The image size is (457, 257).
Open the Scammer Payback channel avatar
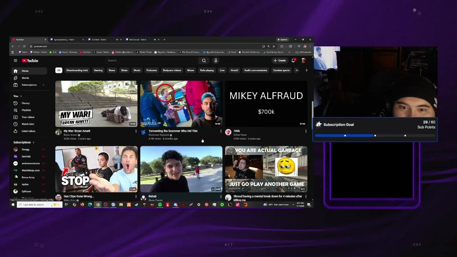(143, 132)
